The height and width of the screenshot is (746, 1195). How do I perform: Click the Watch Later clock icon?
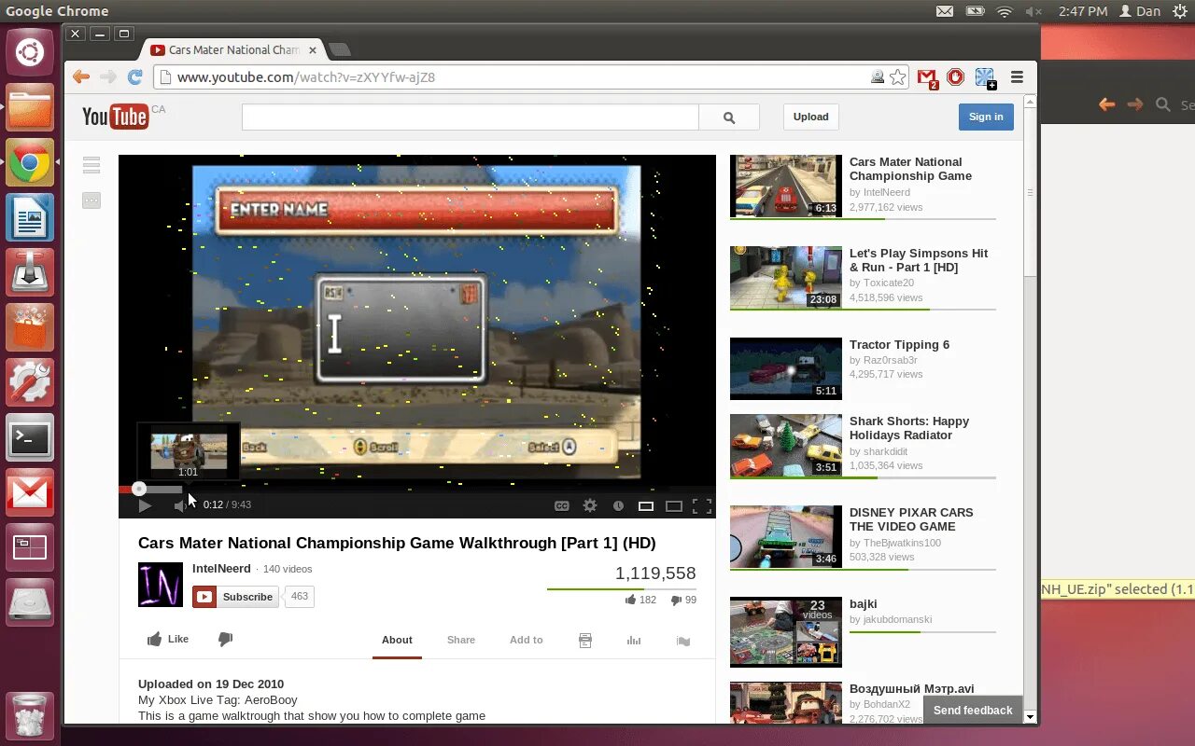click(618, 506)
